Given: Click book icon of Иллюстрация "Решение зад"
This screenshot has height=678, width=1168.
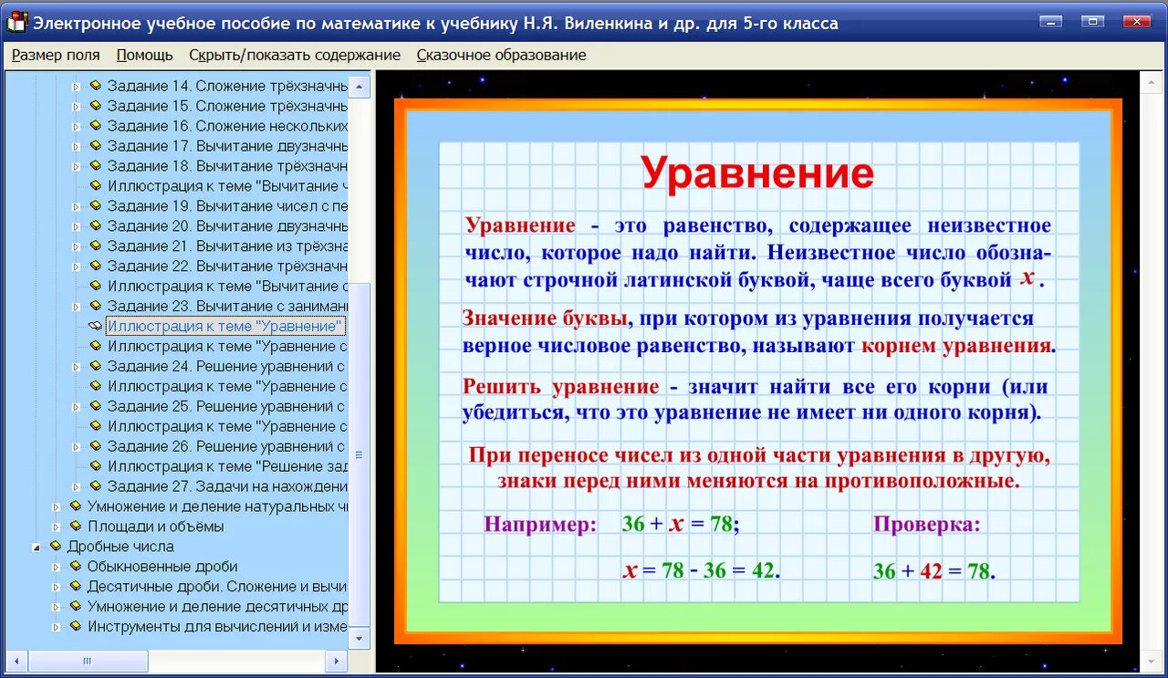Looking at the screenshot, I should (x=95, y=466).
